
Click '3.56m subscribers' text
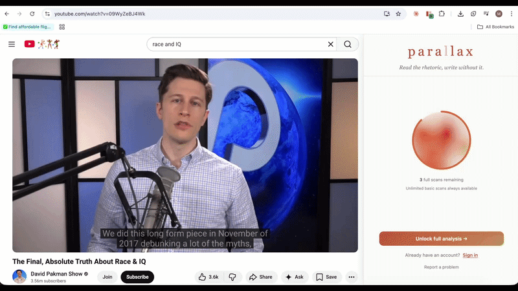click(48, 281)
